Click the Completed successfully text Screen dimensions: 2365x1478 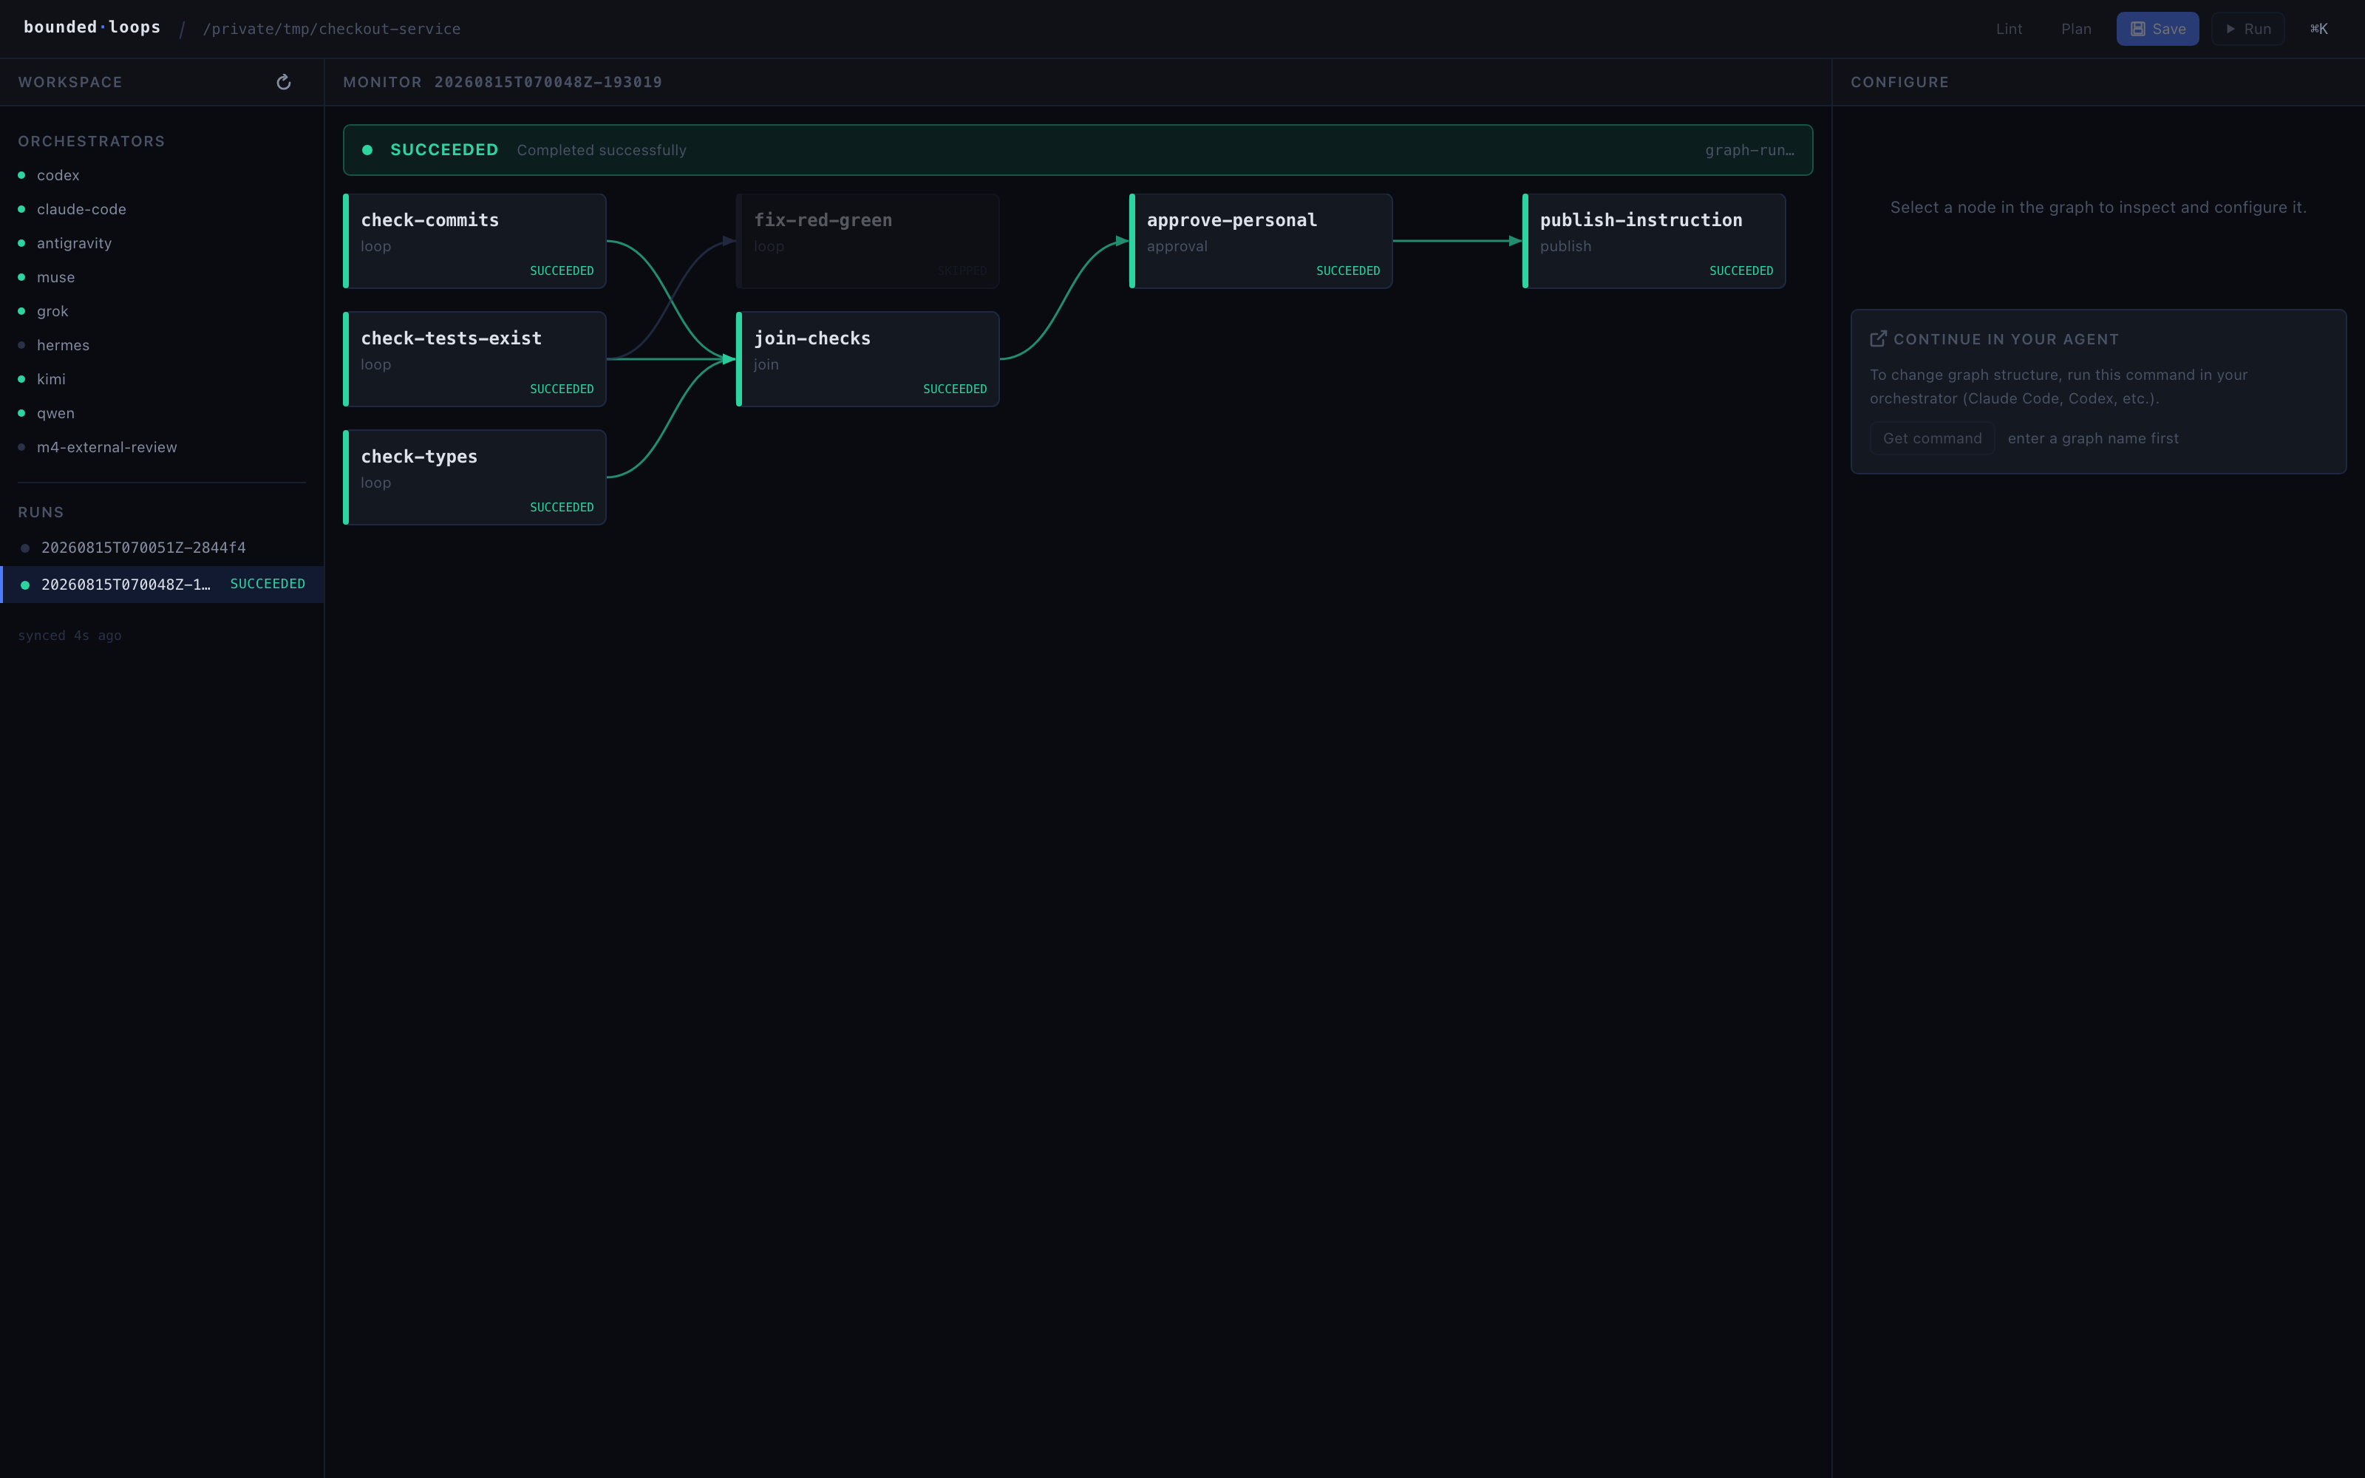tap(601, 151)
